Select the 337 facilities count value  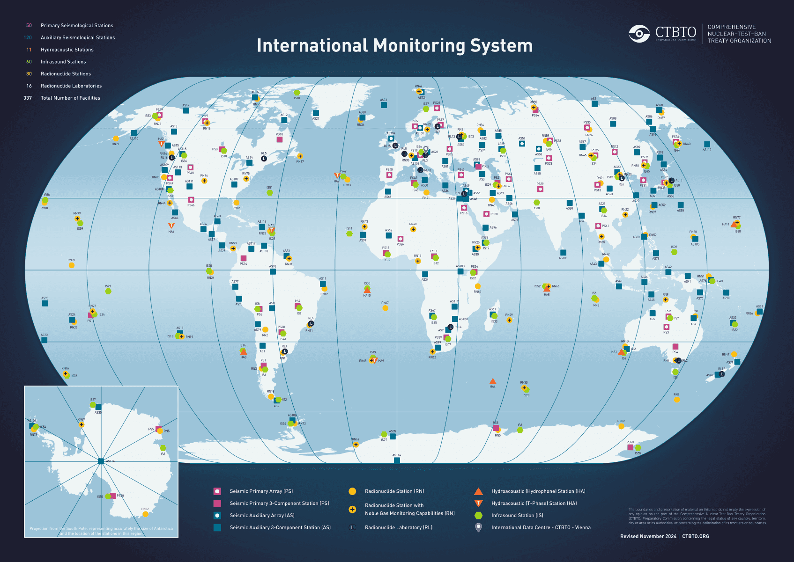[29, 98]
